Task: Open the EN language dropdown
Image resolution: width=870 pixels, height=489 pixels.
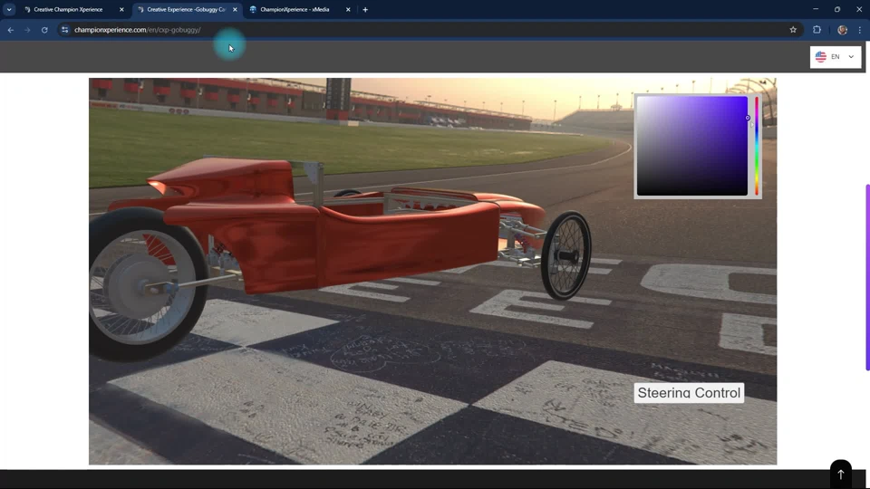Action: (836, 56)
